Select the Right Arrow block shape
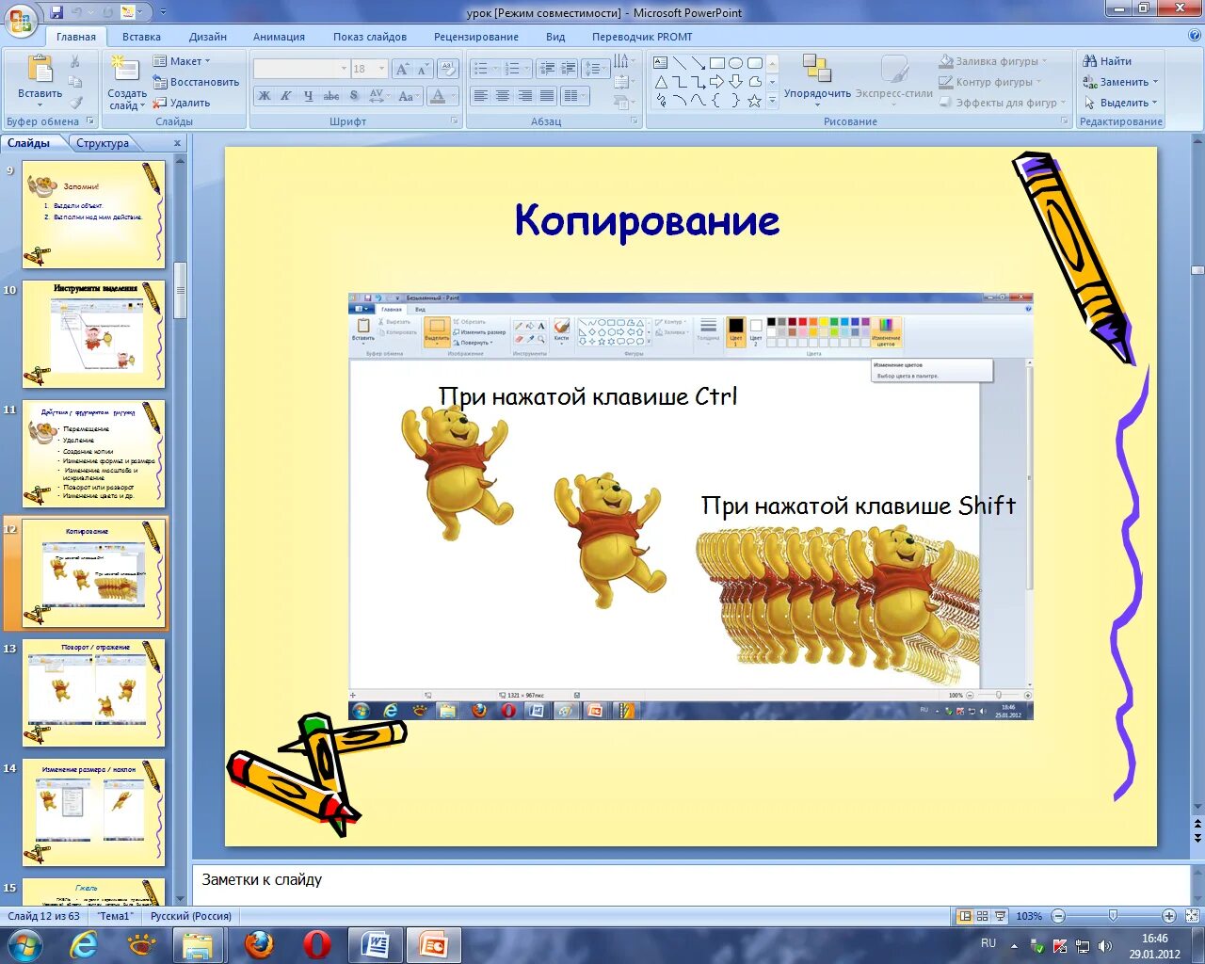 717,82
